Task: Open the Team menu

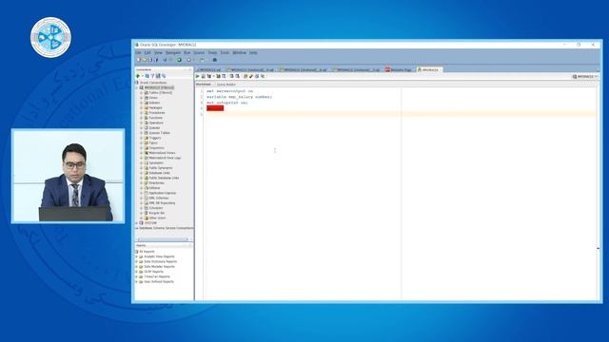Action: tap(212, 53)
